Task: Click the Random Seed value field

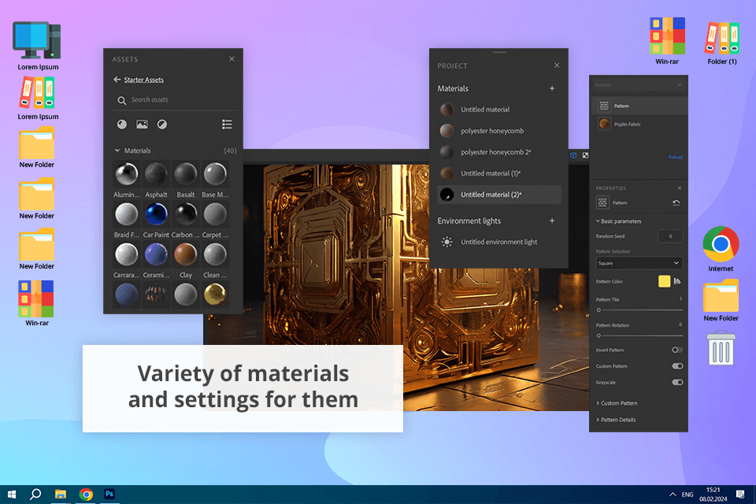Action: [670, 235]
